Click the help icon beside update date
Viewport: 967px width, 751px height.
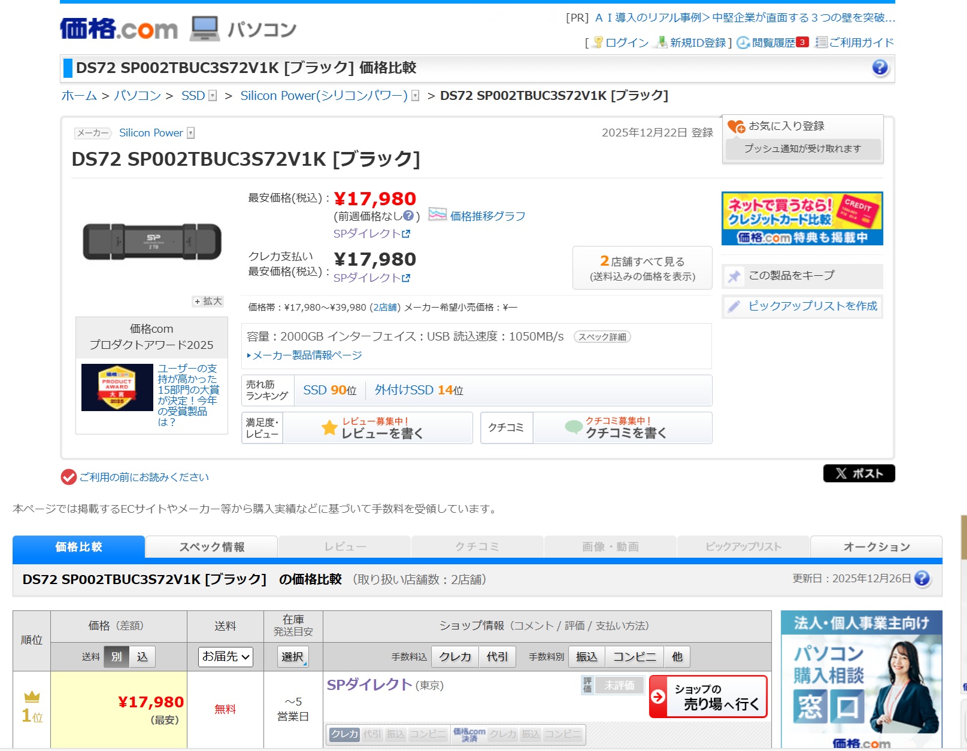pyautogui.click(x=923, y=579)
